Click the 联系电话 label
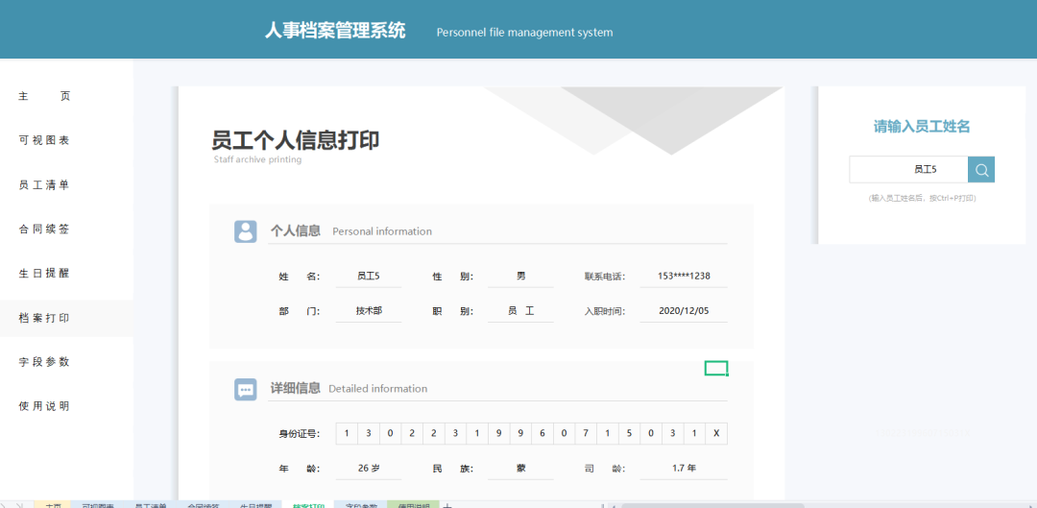 click(x=605, y=277)
